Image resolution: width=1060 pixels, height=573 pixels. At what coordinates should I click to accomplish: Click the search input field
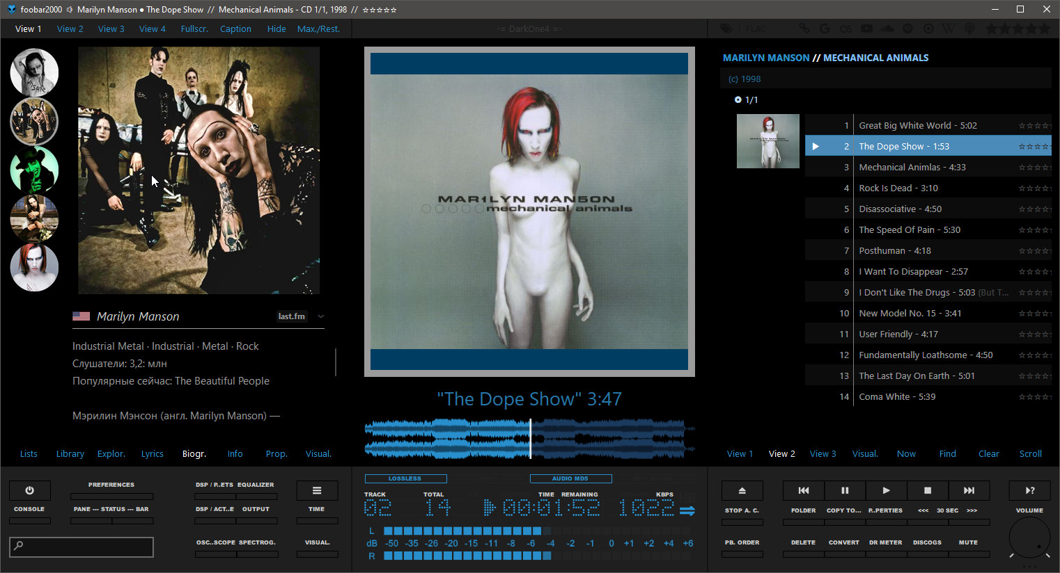(81, 547)
